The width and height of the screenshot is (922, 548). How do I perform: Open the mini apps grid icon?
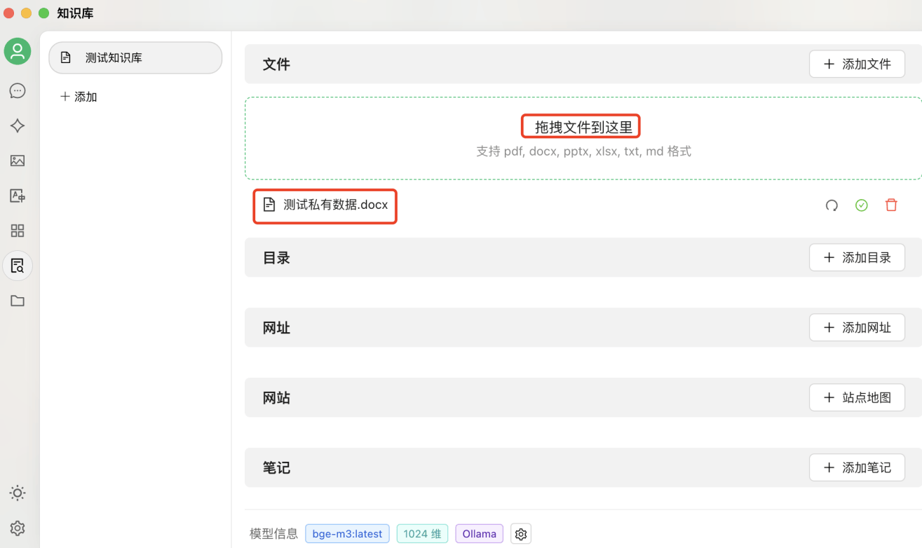tap(18, 231)
